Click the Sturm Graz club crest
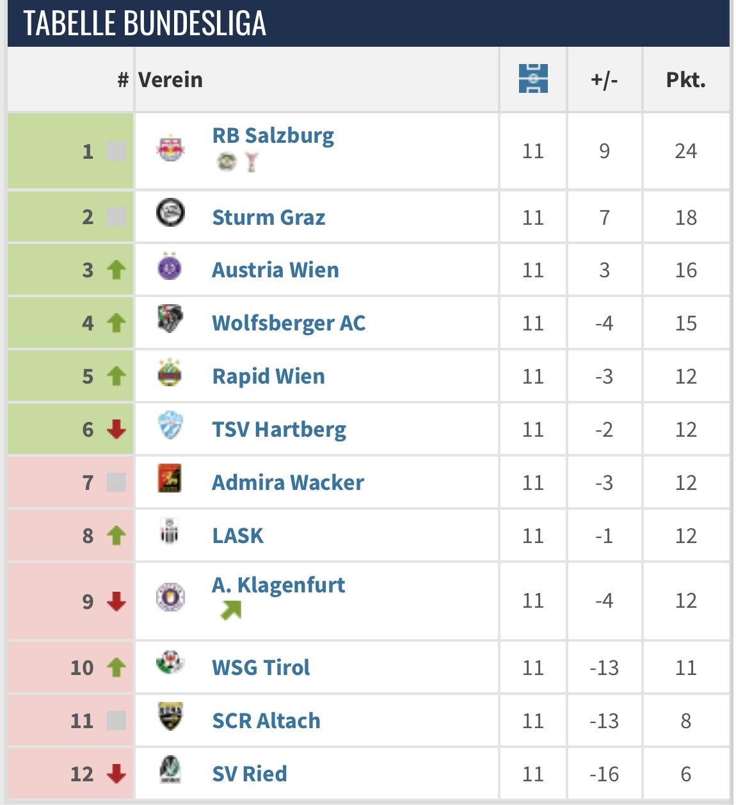This screenshot has width=736, height=805. (x=170, y=213)
